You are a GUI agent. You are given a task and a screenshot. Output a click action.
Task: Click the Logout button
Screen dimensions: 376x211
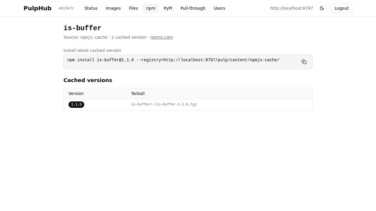341,8
